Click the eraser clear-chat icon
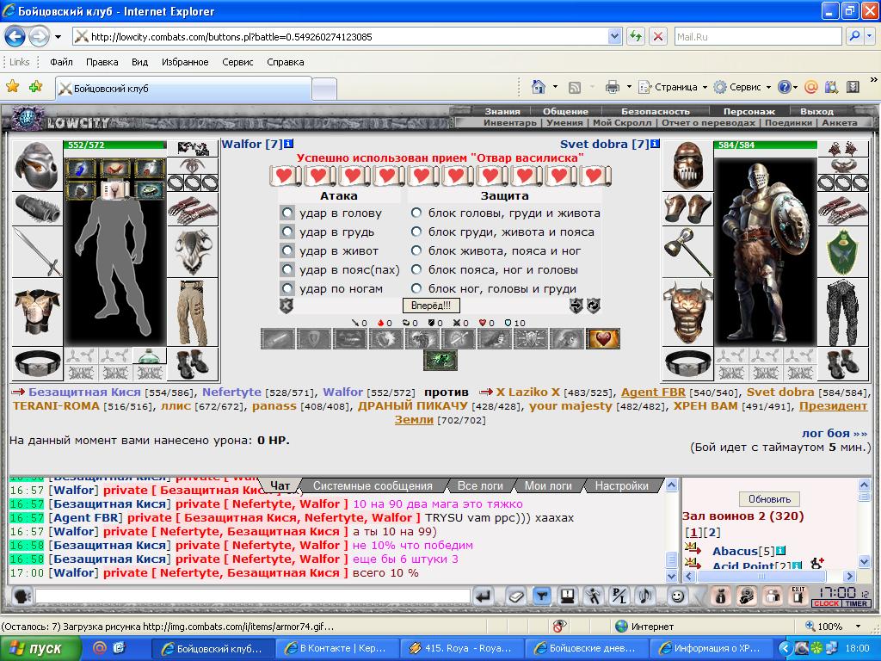 click(515, 596)
